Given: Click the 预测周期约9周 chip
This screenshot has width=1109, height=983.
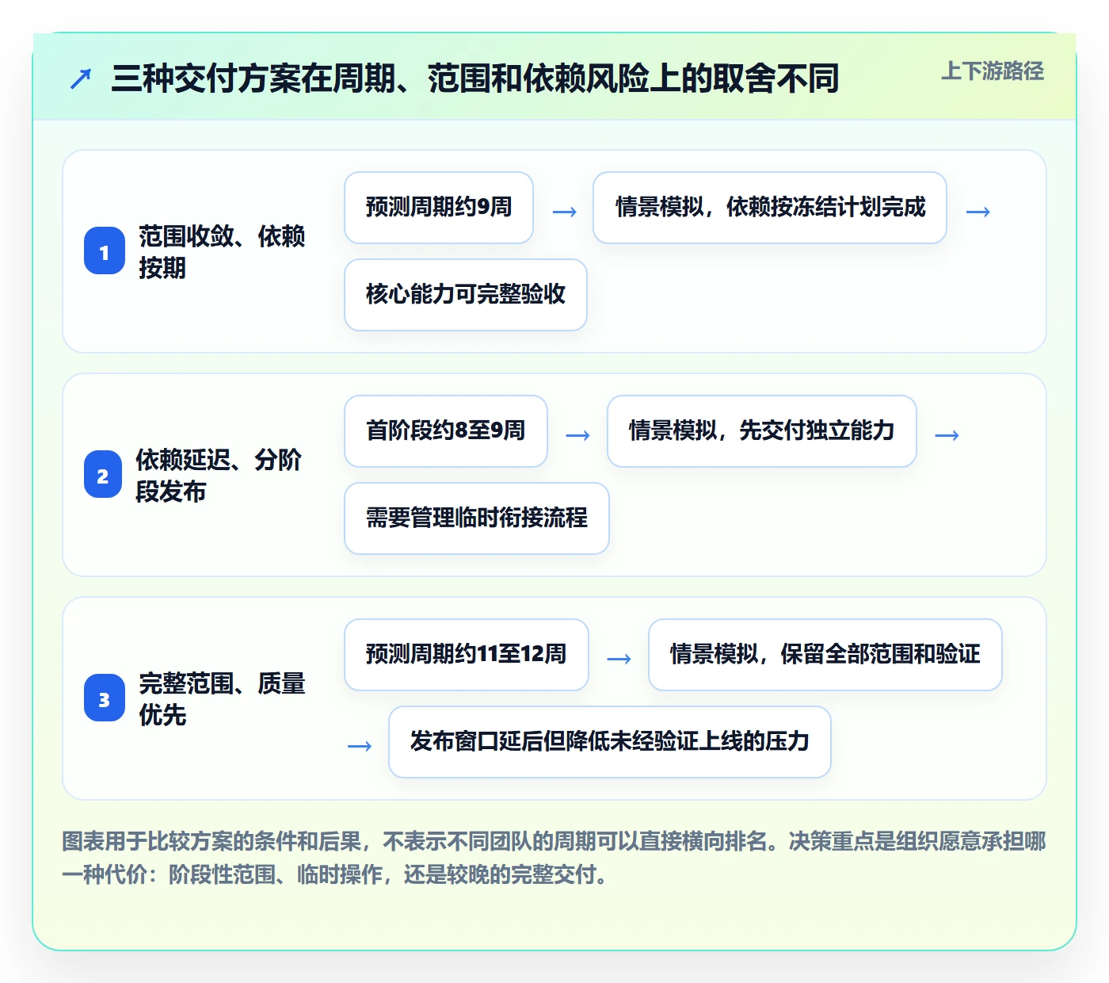Looking at the screenshot, I should click(x=439, y=208).
